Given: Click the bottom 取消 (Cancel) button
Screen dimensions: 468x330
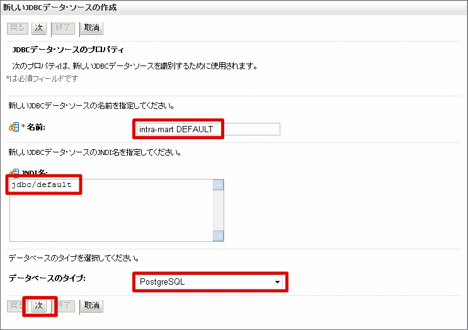Looking at the screenshot, I should (92, 306).
